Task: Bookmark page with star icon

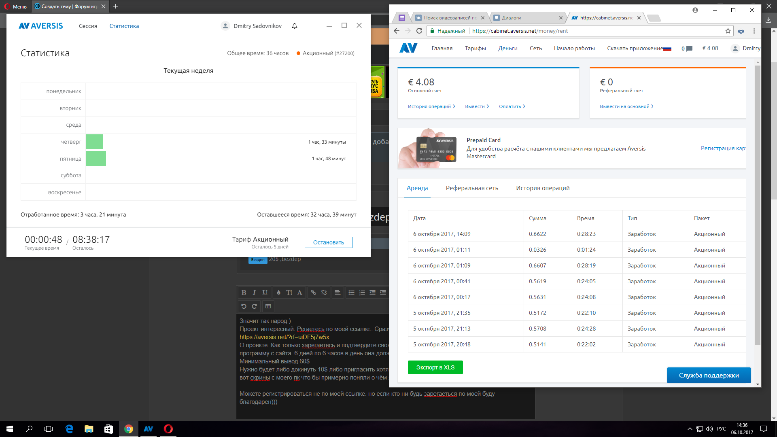Action: [728, 31]
